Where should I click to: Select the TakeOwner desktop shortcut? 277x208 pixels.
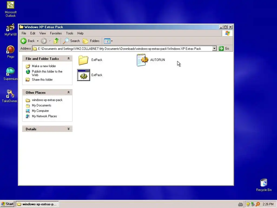[10, 96]
